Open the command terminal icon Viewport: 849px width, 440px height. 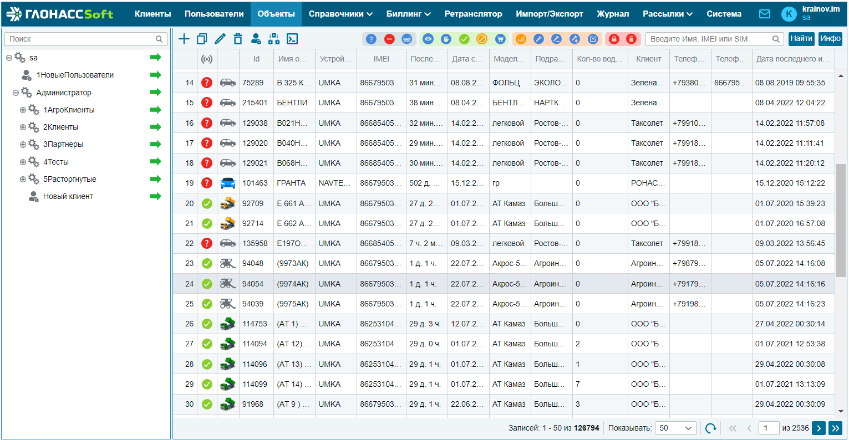point(292,39)
